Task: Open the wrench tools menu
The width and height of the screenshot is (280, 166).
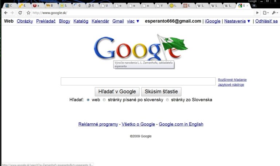Action: pos(275,13)
